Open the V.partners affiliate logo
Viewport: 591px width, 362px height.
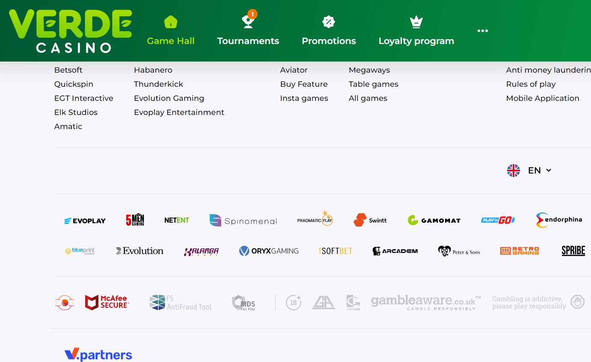tap(98, 354)
